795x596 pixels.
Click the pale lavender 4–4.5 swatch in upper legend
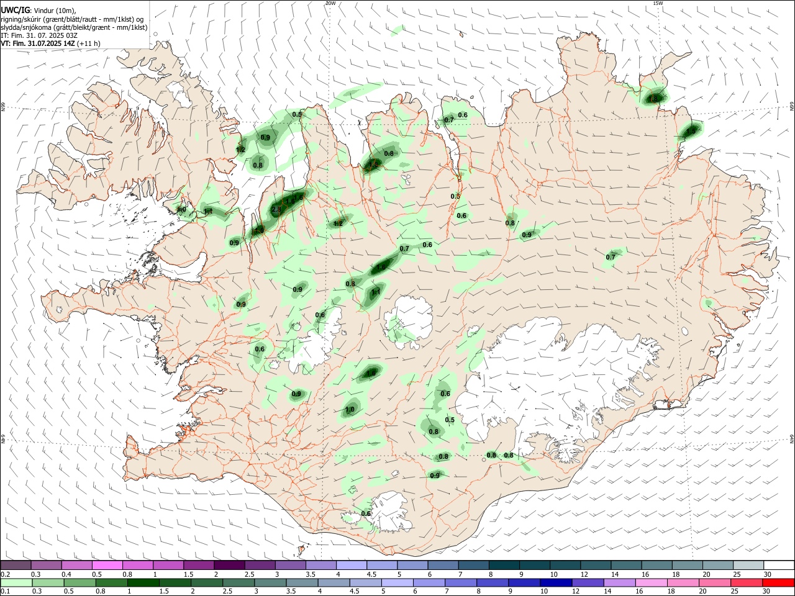(352, 565)
